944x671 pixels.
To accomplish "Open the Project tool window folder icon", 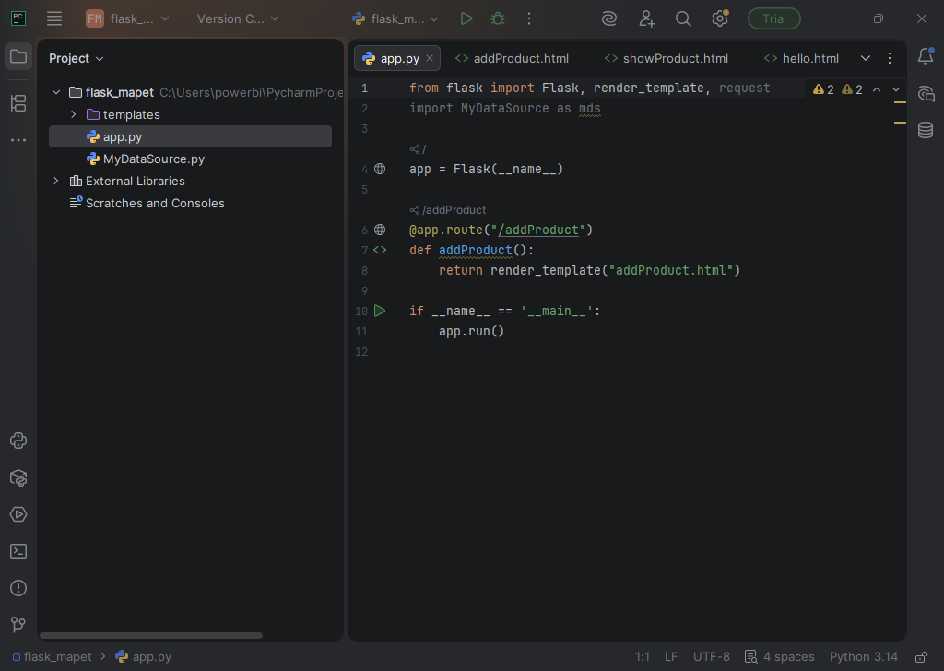I will tap(18, 57).
